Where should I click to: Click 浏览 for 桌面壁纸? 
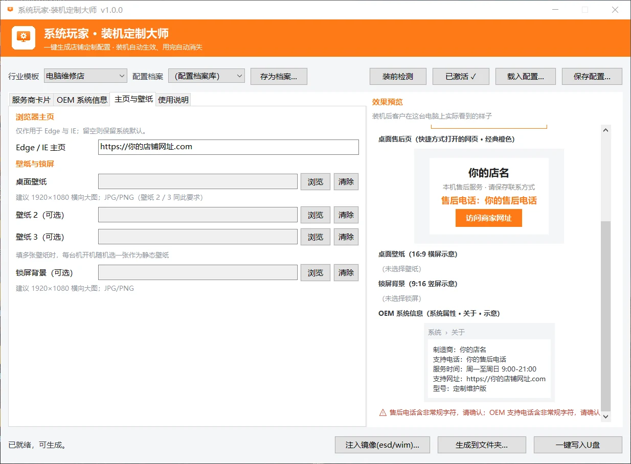pos(315,182)
